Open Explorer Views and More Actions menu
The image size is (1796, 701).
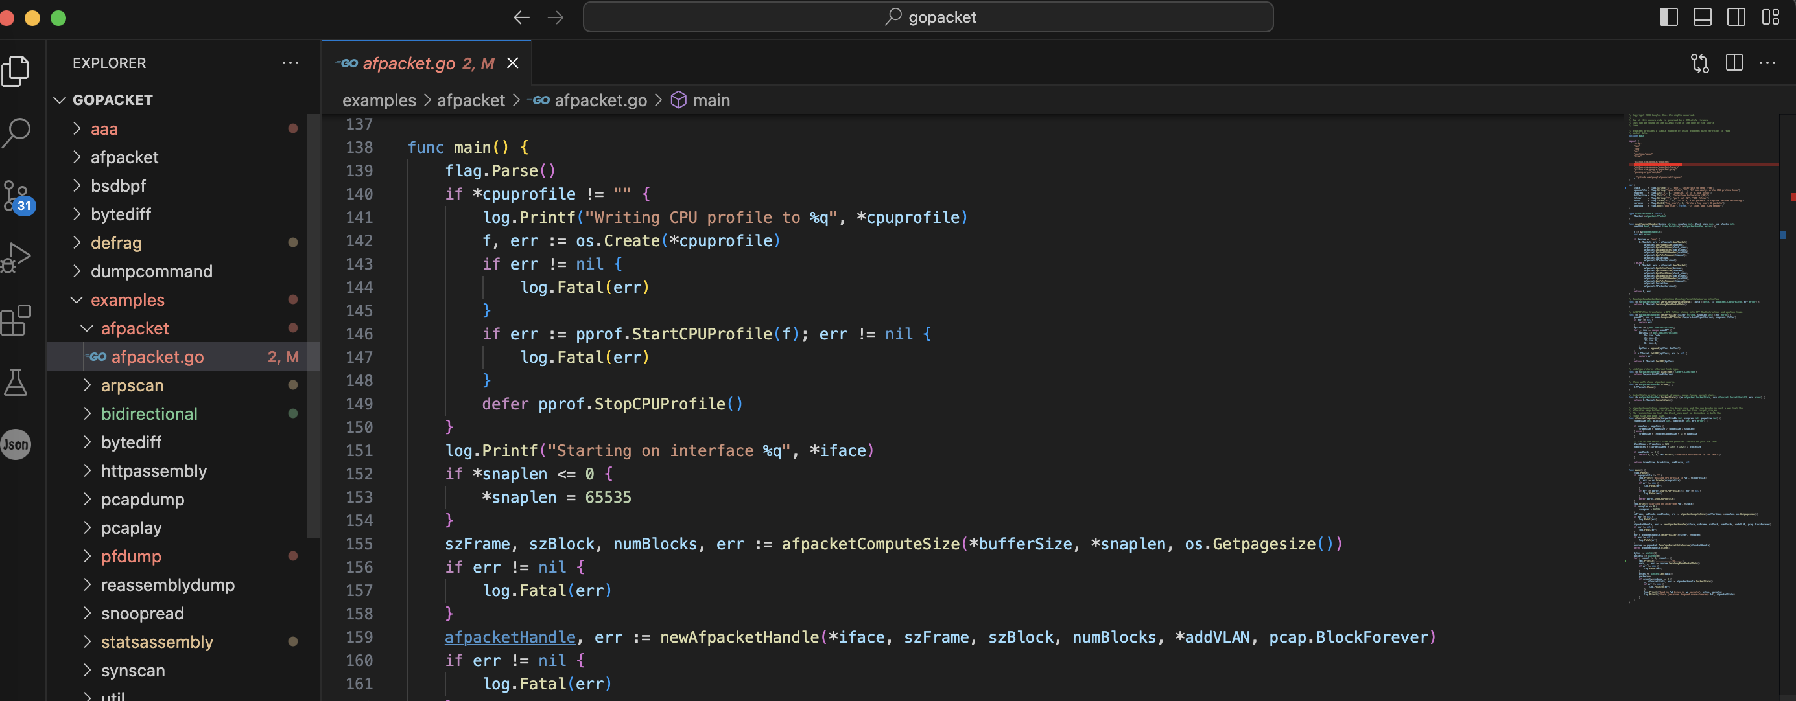(x=290, y=63)
